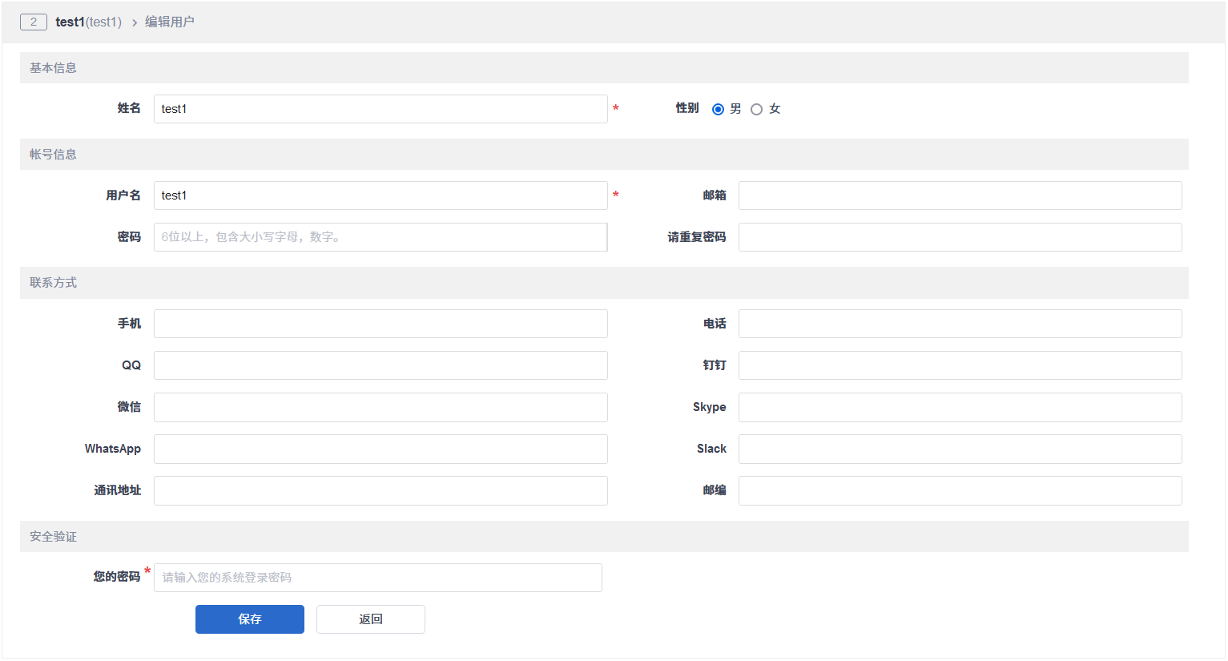
Task: Click the Skype input field
Action: pyautogui.click(x=960, y=407)
